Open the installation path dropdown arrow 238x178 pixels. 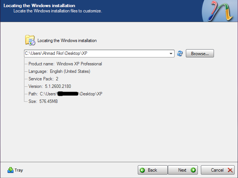point(171,53)
